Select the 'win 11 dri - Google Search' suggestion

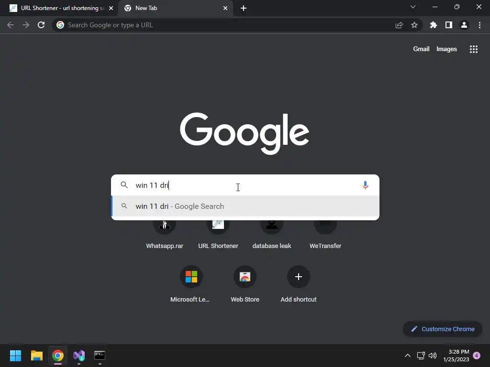pyautogui.click(x=245, y=206)
